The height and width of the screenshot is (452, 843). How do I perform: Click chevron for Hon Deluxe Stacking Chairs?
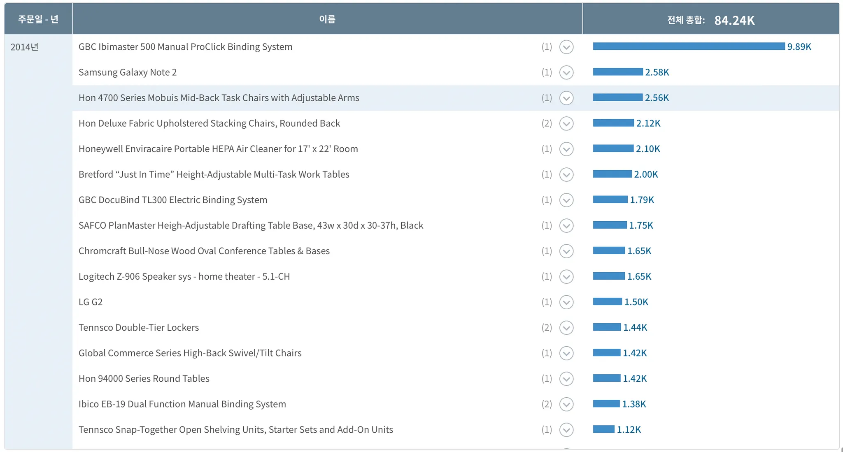click(566, 123)
